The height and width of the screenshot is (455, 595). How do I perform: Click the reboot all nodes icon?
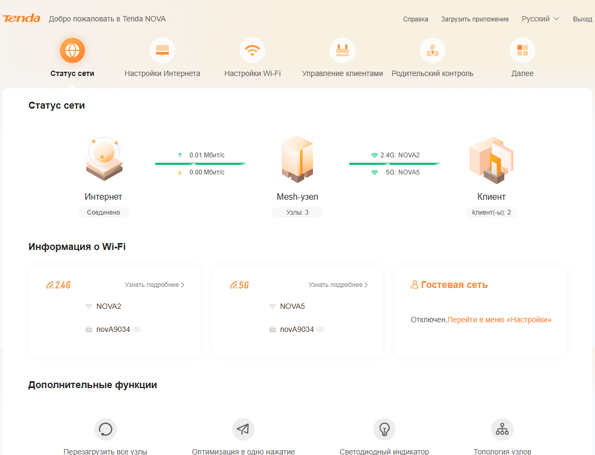[106, 429]
